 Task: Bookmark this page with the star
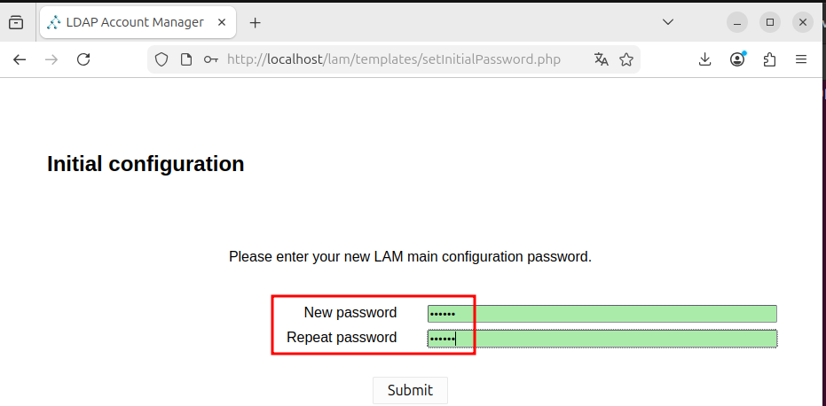pos(626,59)
